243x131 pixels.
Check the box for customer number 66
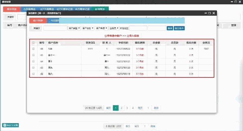pyautogui.click(x=33, y=49)
